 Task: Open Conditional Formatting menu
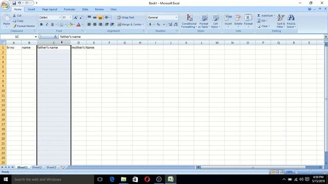coord(189,21)
